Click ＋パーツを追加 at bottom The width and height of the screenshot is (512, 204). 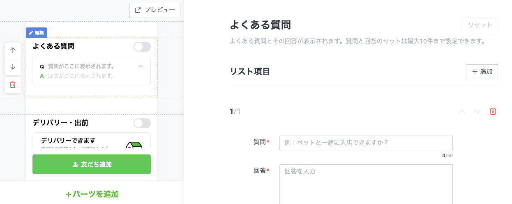pyautogui.click(x=92, y=194)
